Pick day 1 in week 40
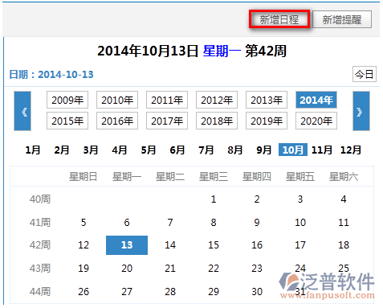This screenshot has height=308, width=383. [214, 199]
